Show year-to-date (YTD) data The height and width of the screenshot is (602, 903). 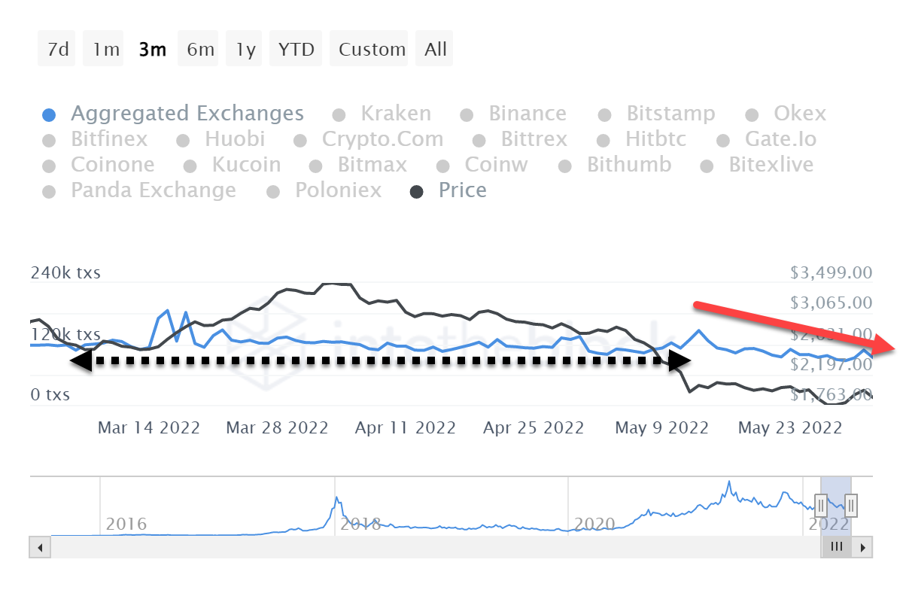296,50
